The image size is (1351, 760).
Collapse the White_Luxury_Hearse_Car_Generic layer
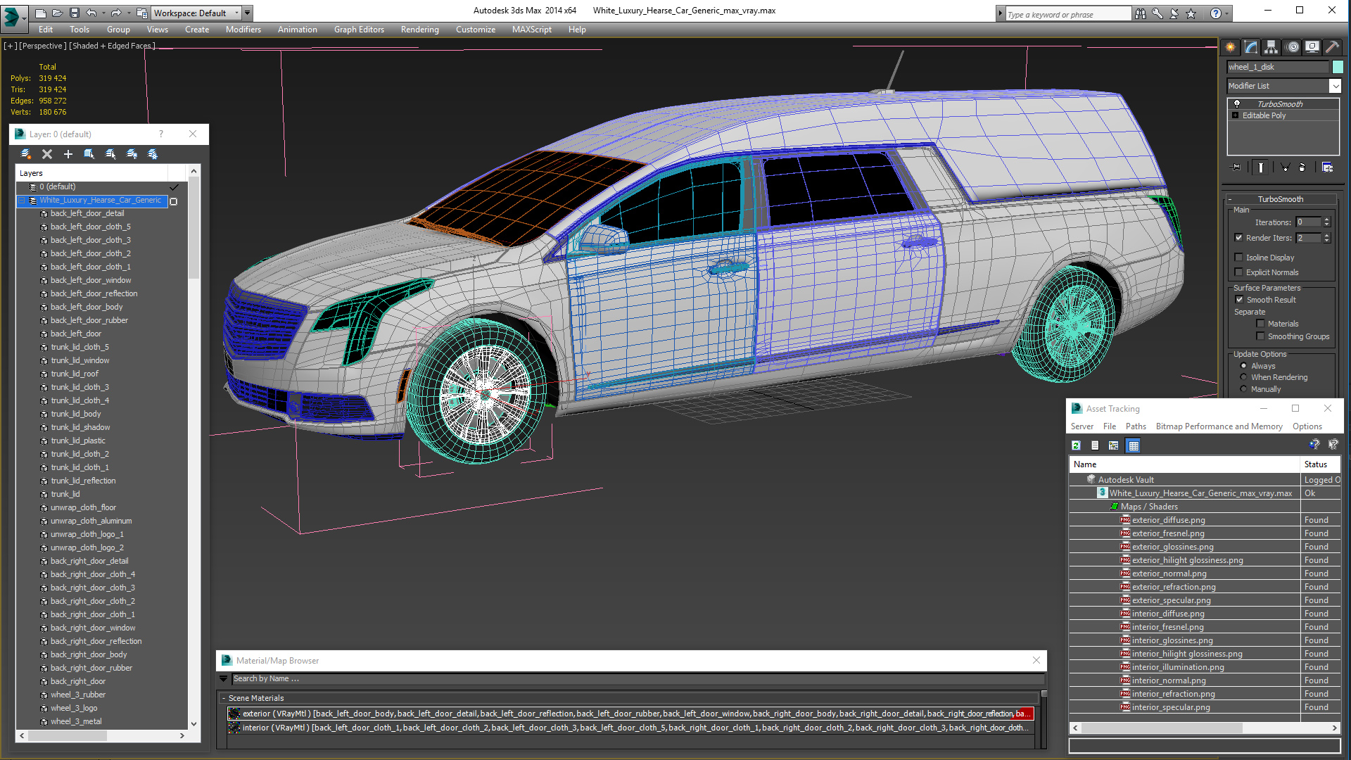[x=22, y=201]
